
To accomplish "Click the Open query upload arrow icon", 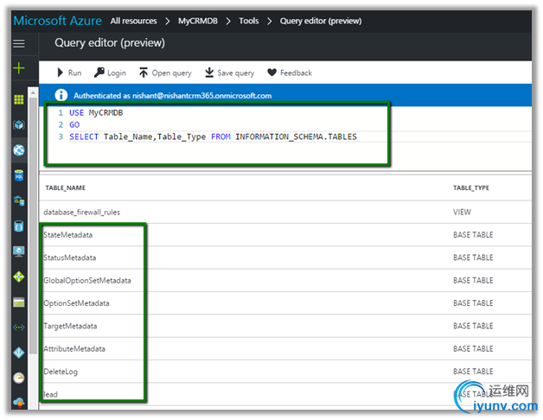I will [144, 73].
